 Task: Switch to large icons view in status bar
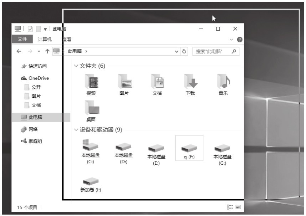(x=238, y=207)
